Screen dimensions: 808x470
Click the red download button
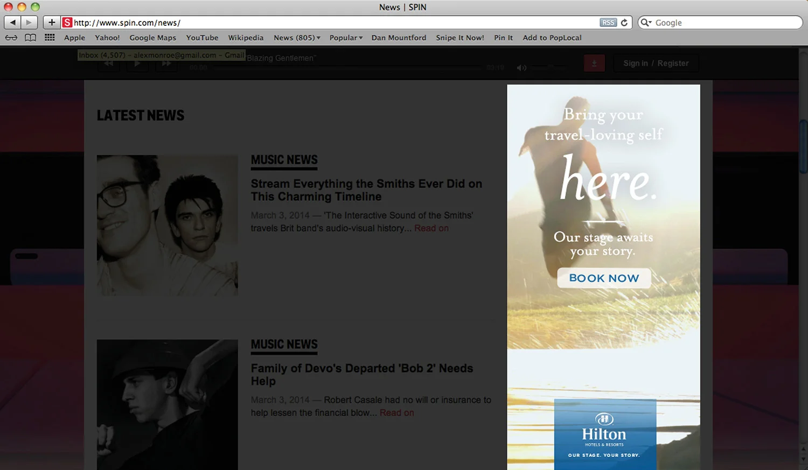(x=594, y=64)
